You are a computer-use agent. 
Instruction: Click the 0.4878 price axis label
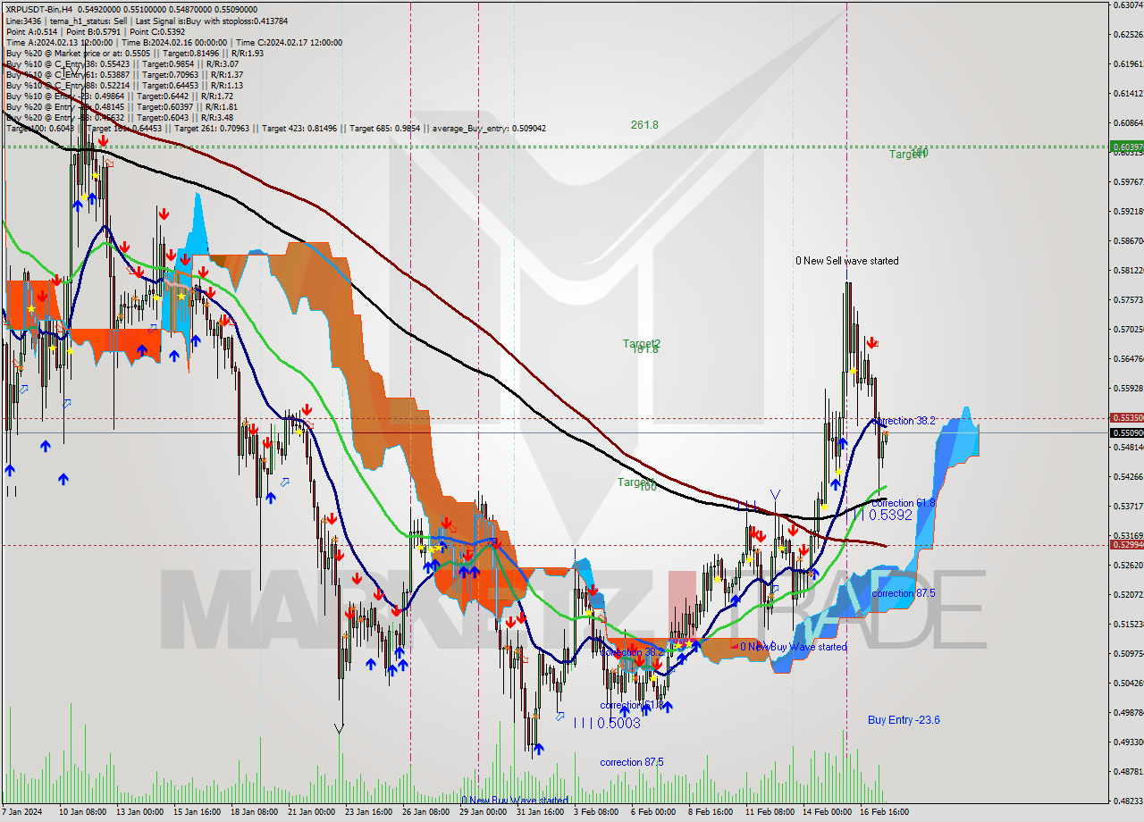click(1127, 772)
